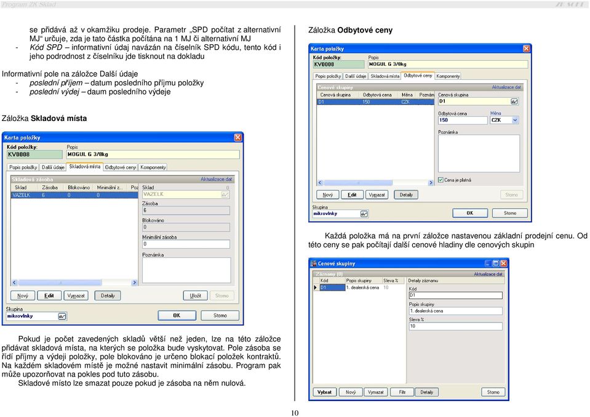
Task: Click Poznámka text area in Skladová místa dialog
Action: point(186,270)
